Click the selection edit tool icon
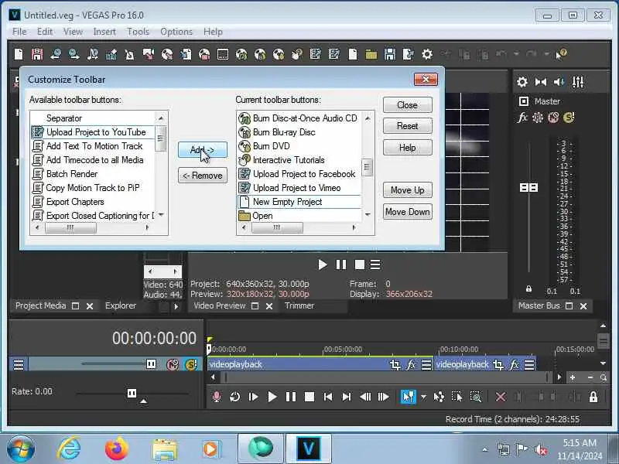 457,397
